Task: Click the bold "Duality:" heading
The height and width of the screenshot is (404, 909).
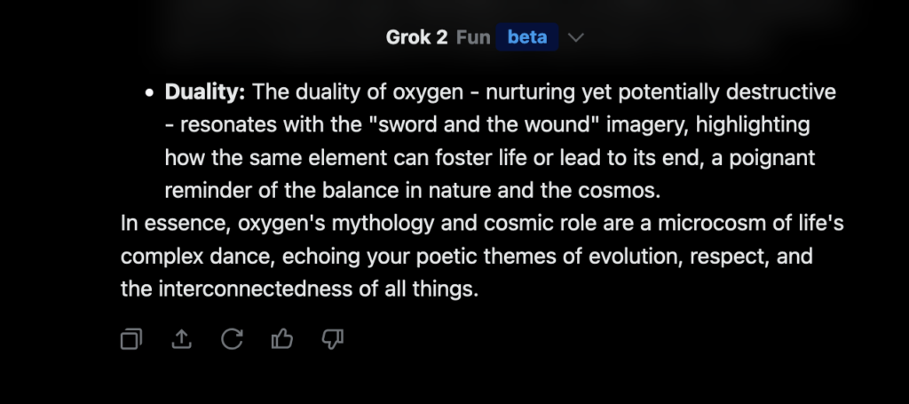Action: click(205, 91)
